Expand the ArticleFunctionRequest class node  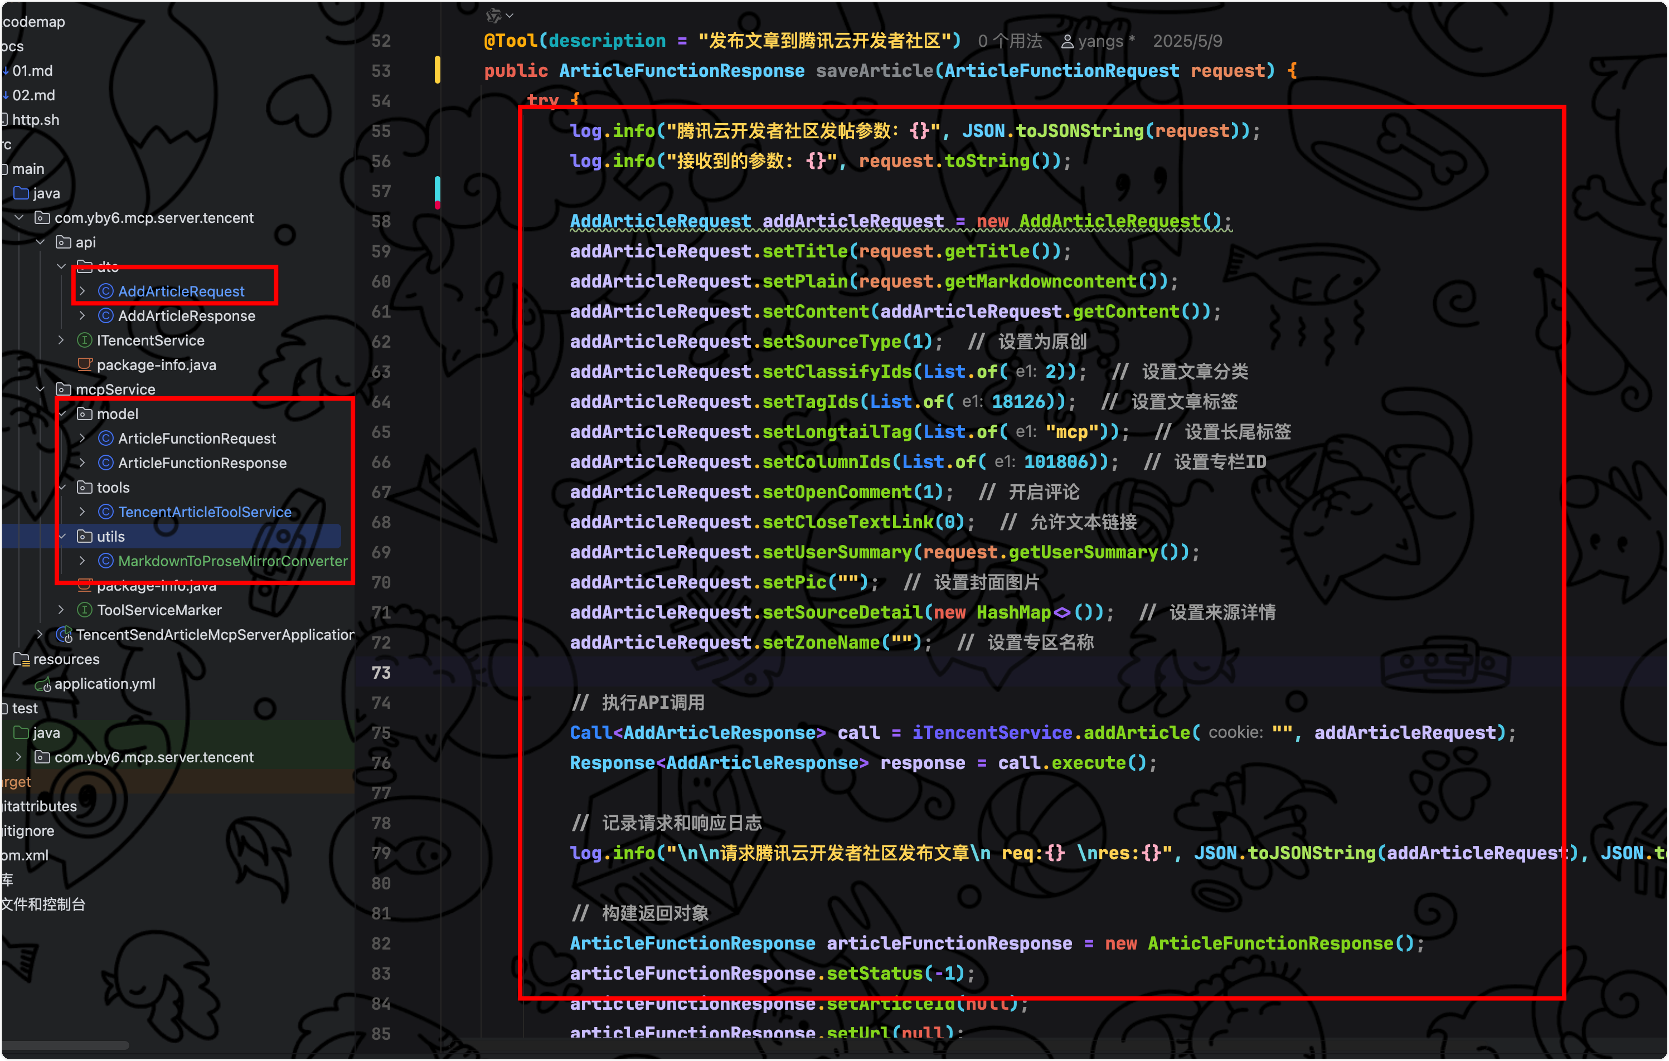click(83, 438)
